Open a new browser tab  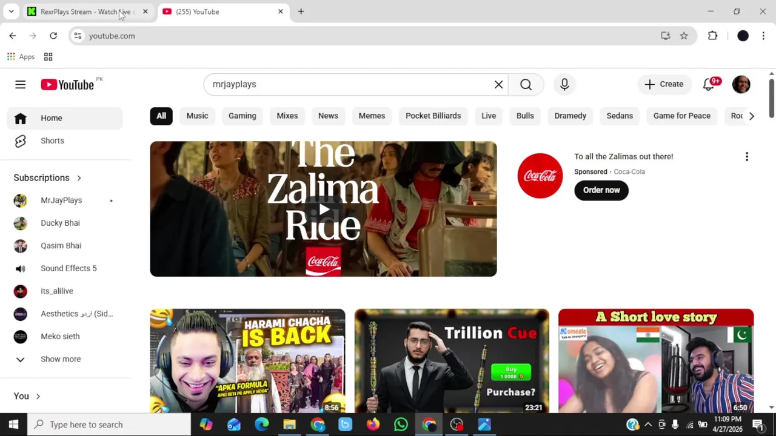[x=301, y=12]
